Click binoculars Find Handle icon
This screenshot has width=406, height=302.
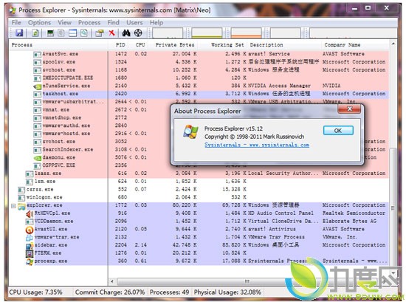[126, 33]
